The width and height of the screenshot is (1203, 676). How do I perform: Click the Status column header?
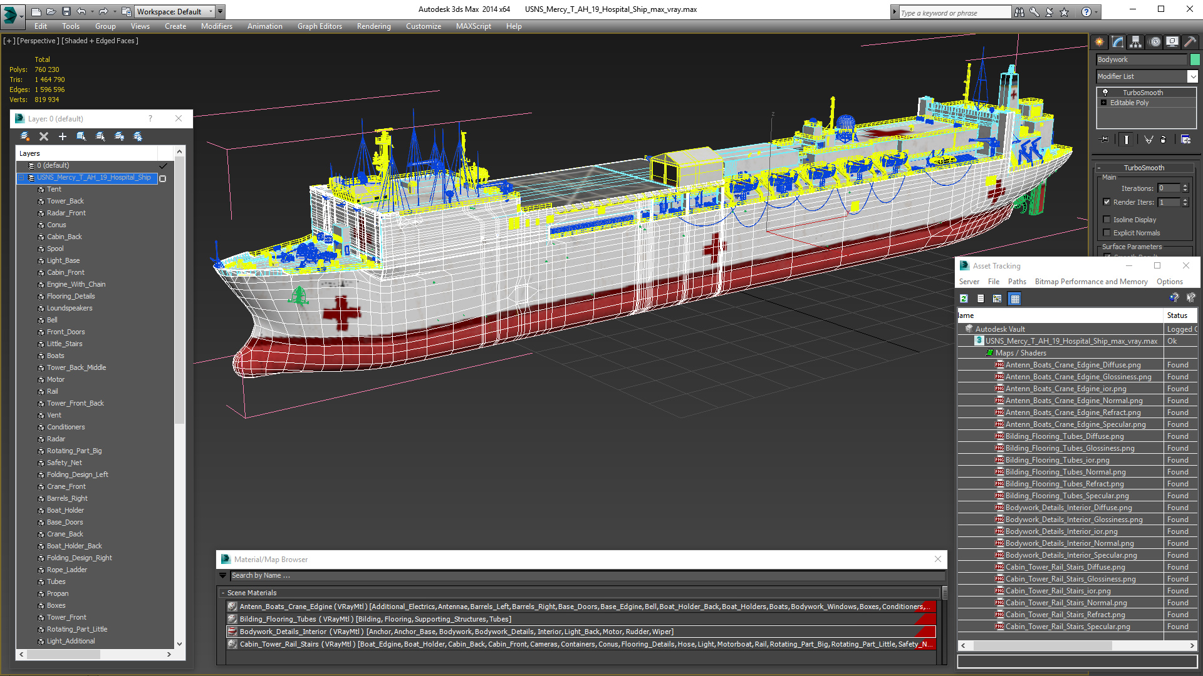click(x=1180, y=315)
